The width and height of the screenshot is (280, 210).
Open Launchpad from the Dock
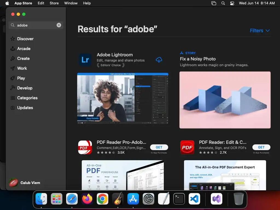click(57, 199)
